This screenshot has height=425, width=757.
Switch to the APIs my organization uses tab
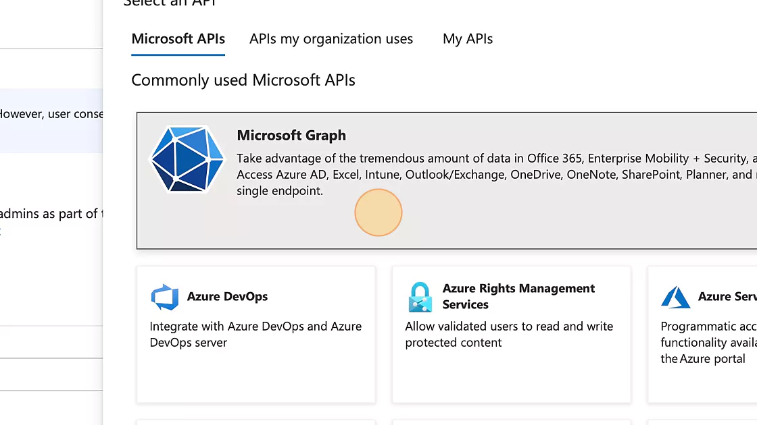331,38
